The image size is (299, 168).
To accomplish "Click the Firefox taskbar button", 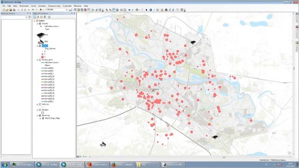I will point(122,165).
